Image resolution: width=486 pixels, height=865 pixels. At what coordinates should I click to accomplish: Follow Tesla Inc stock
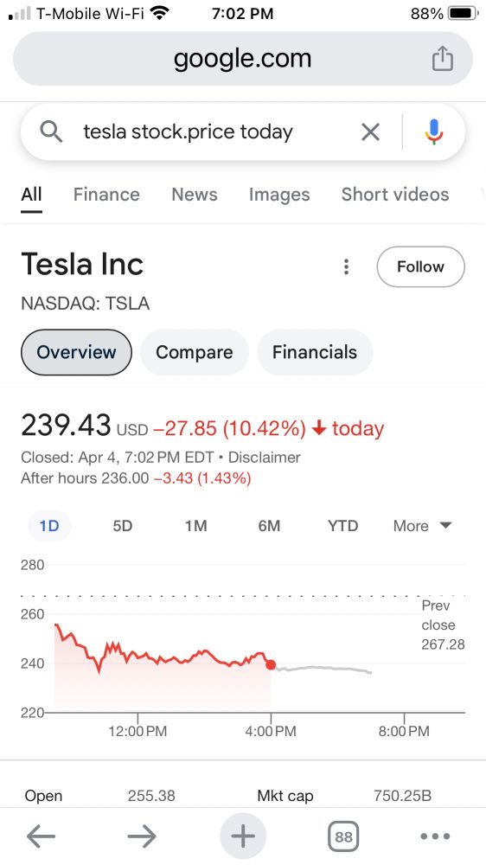[x=420, y=267]
